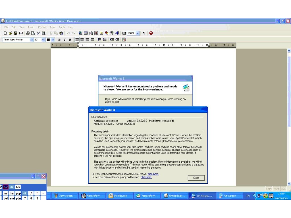291x218 pixels.
Task: Toggle Underline formatting
Action: pos(70,39)
